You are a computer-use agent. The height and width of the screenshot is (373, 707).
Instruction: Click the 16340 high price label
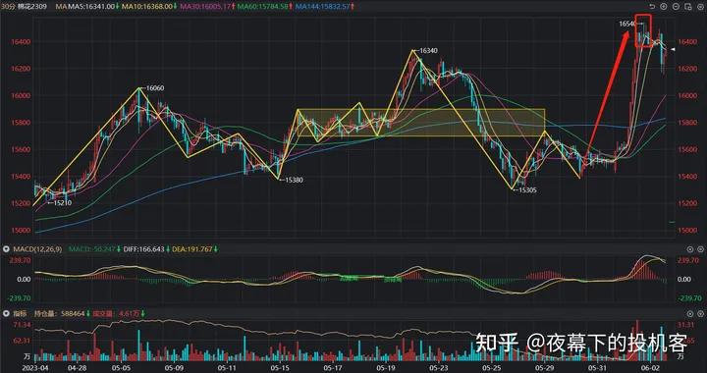[x=428, y=51]
